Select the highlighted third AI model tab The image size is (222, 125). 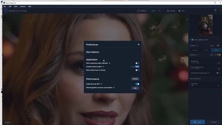(x=216, y=50)
